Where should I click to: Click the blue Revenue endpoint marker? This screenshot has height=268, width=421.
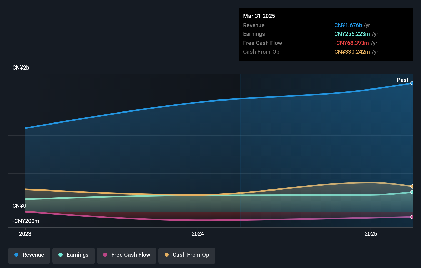click(412, 83)
